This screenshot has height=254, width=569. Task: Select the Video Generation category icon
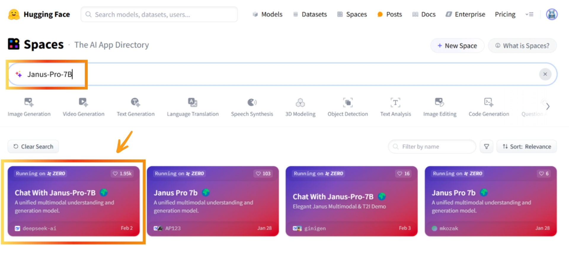[x=83, y=102]
